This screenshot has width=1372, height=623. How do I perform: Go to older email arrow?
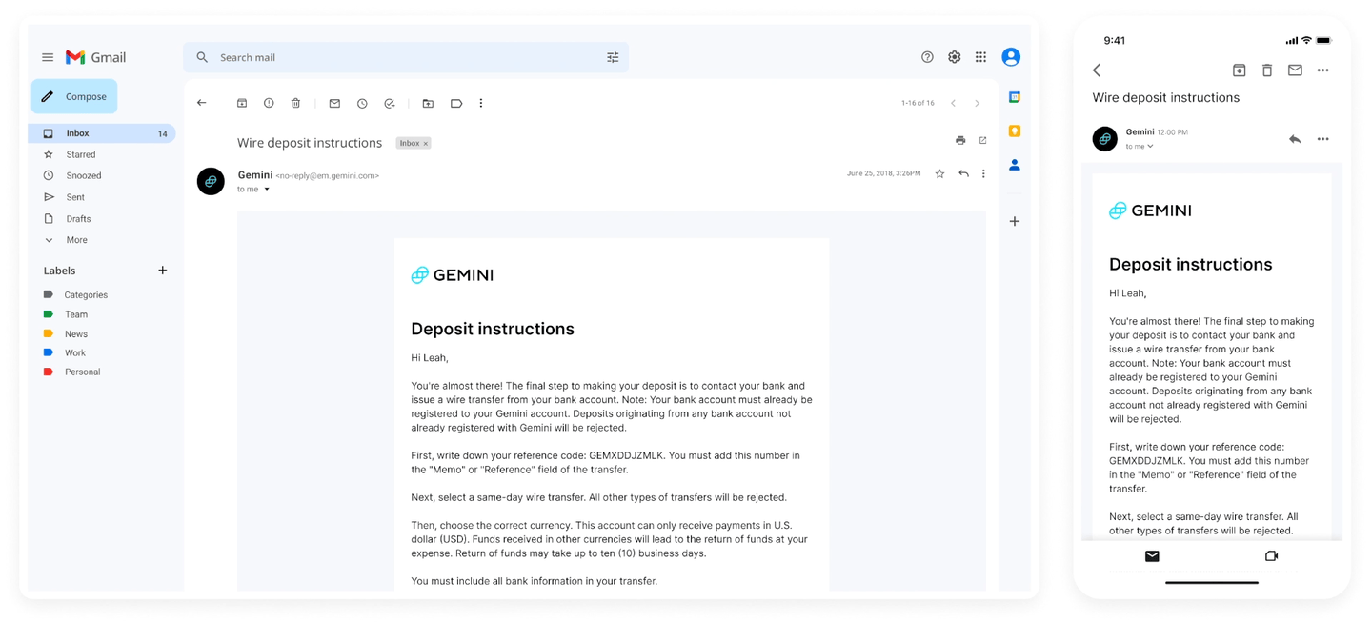point(977,103)
